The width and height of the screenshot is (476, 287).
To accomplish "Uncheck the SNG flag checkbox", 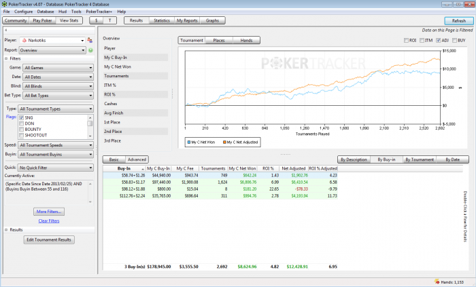I will pyautogui.click(x=22, y=118).
